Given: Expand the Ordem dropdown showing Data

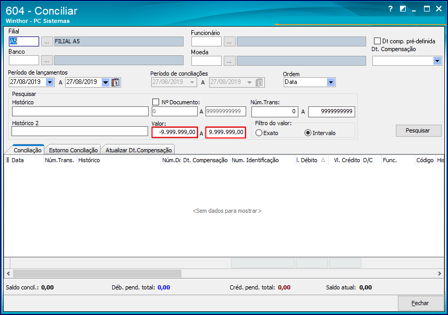Looking at the screenshot, I should point(331,82).
